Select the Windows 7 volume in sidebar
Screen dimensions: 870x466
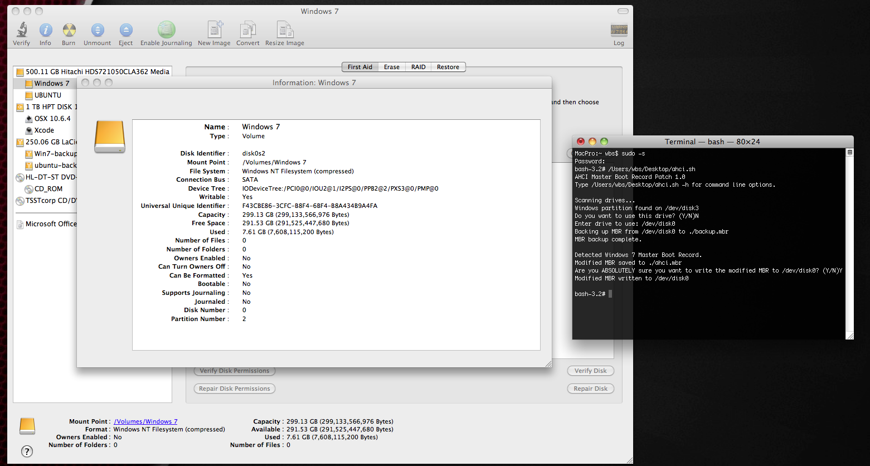(x=45, y=84)
